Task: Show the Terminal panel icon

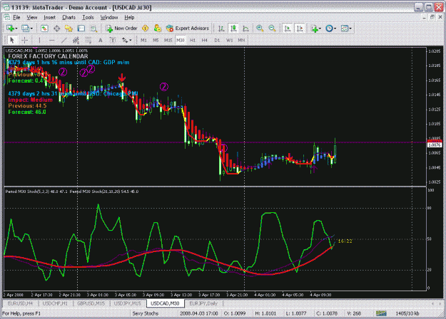Action: (x=81, y=28)
